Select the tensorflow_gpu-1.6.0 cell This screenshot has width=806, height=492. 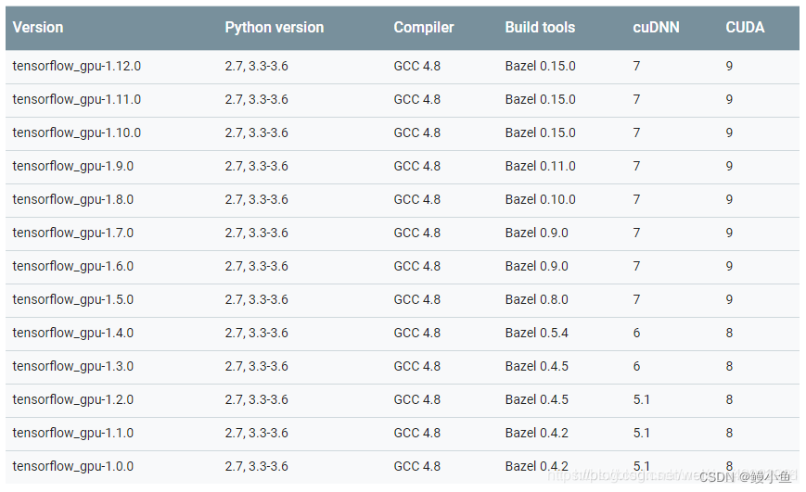point(73,267)
